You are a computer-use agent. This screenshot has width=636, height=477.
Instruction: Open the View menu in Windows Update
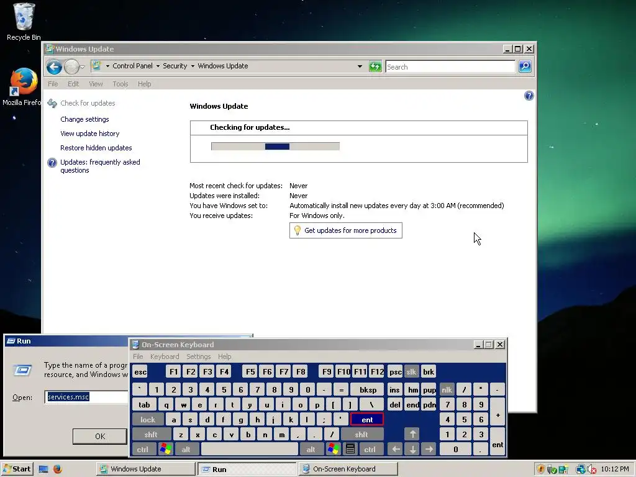96,84
